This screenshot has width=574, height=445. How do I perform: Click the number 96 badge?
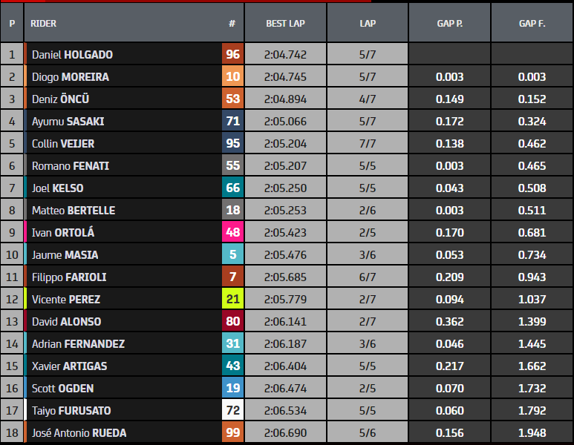pos(232,55)
